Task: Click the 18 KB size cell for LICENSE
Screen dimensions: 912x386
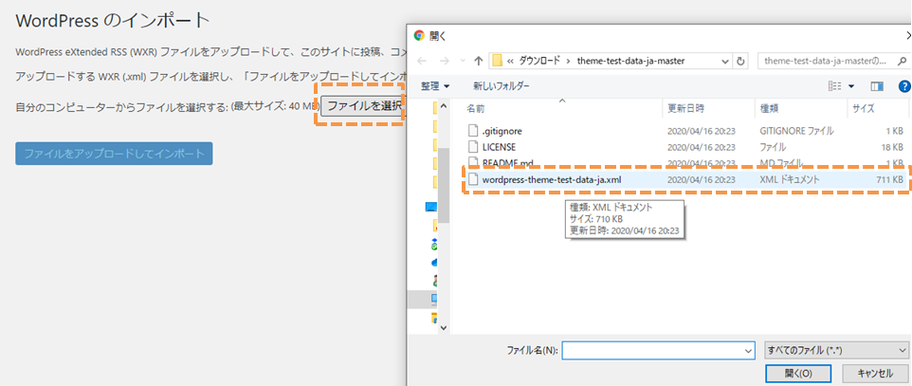Action: pyautogui.click(x=892, y=147)
